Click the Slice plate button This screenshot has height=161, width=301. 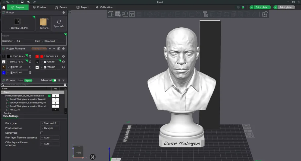tap(262, 7)
